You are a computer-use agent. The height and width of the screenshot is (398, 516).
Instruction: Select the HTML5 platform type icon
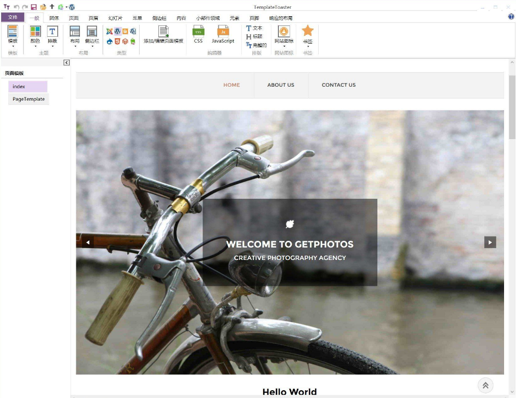(x=117, y=42)
